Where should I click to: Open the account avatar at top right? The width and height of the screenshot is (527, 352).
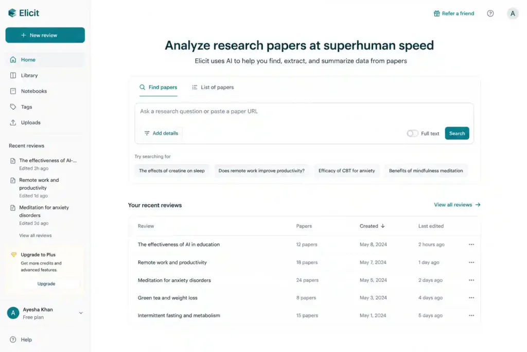(513, 13)
